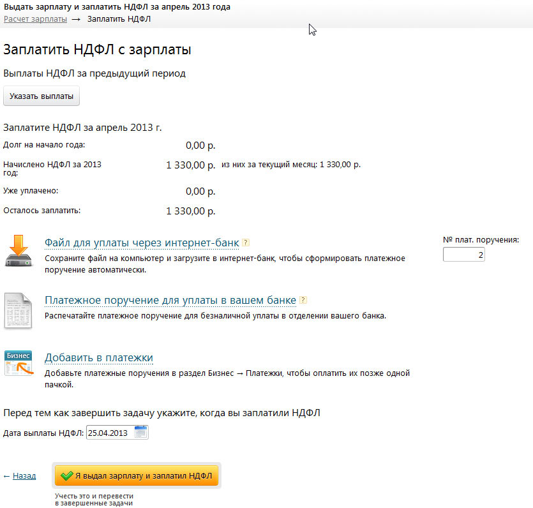Click the payment order document icon
The height and width of the screenshot is (508, 533).
[18, 310]
